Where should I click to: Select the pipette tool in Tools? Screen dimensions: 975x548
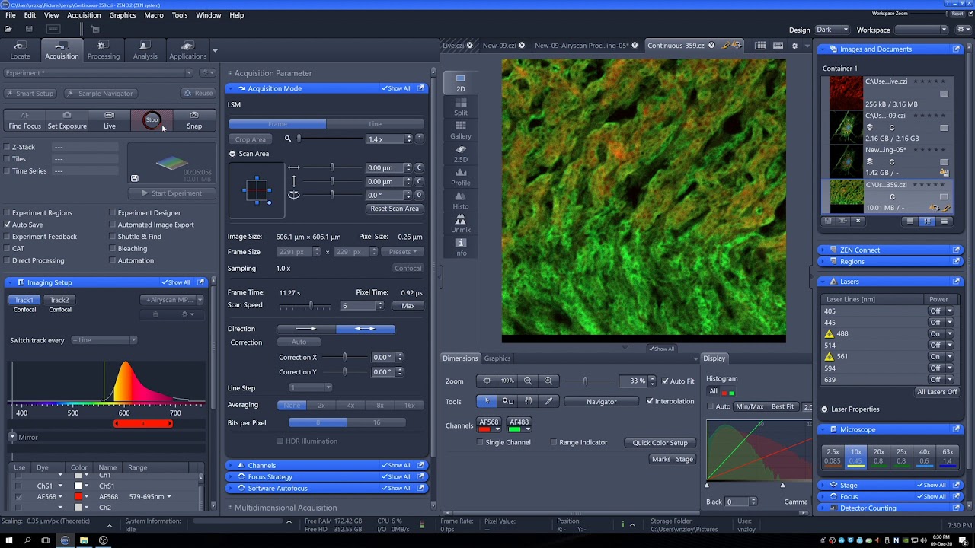548,401
